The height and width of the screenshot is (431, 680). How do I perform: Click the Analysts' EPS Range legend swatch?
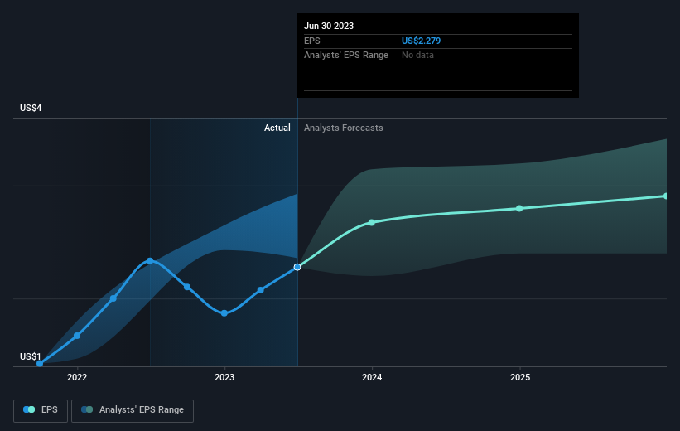87,409
